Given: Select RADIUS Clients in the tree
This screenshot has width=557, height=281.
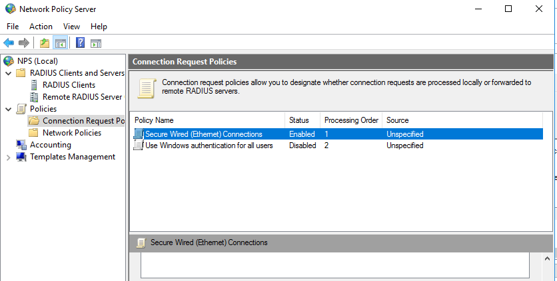Looking at the screenshot, I should click(69, 85).
